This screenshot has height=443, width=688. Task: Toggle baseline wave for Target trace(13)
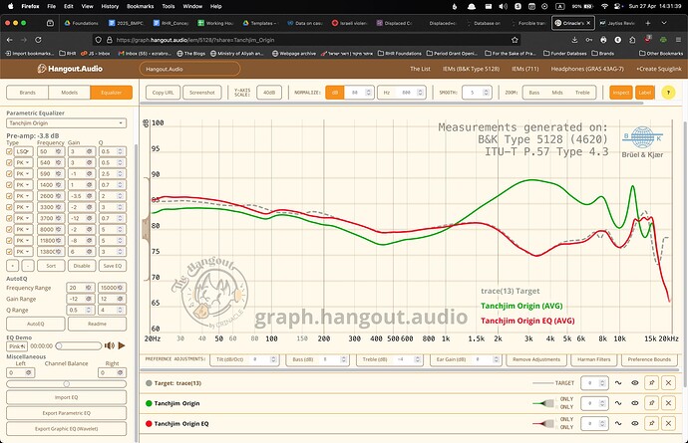(618, 383)
